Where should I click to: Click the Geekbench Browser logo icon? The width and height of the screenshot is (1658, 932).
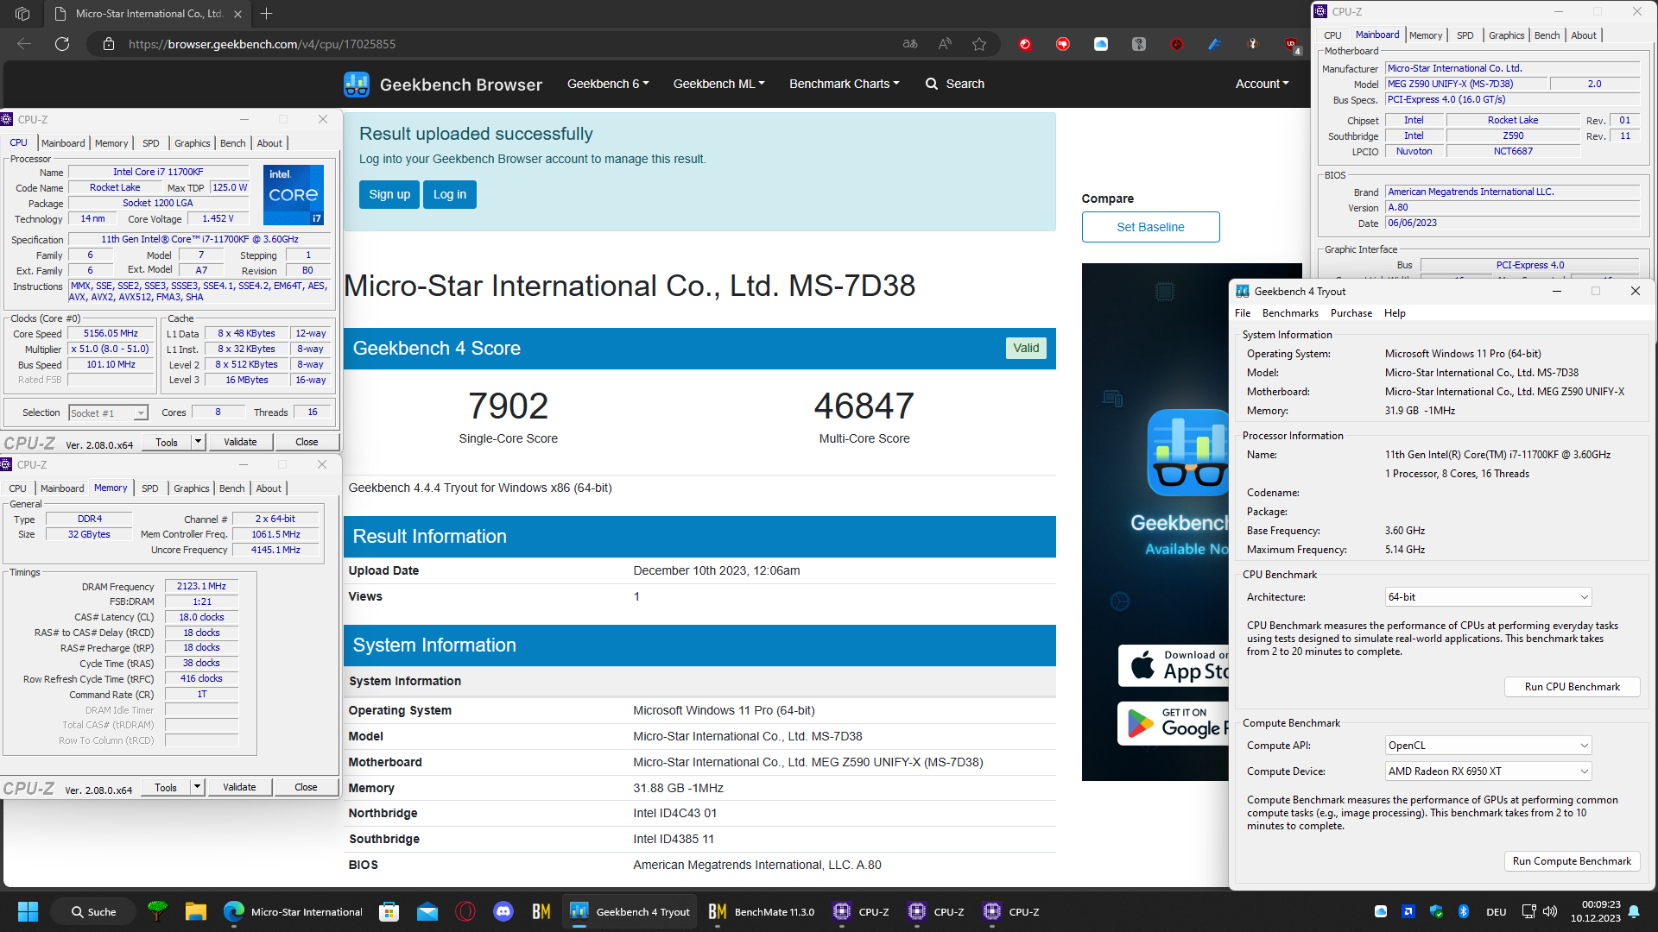357,85
